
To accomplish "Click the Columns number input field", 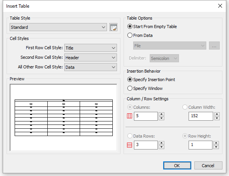I will pos(146,116).
